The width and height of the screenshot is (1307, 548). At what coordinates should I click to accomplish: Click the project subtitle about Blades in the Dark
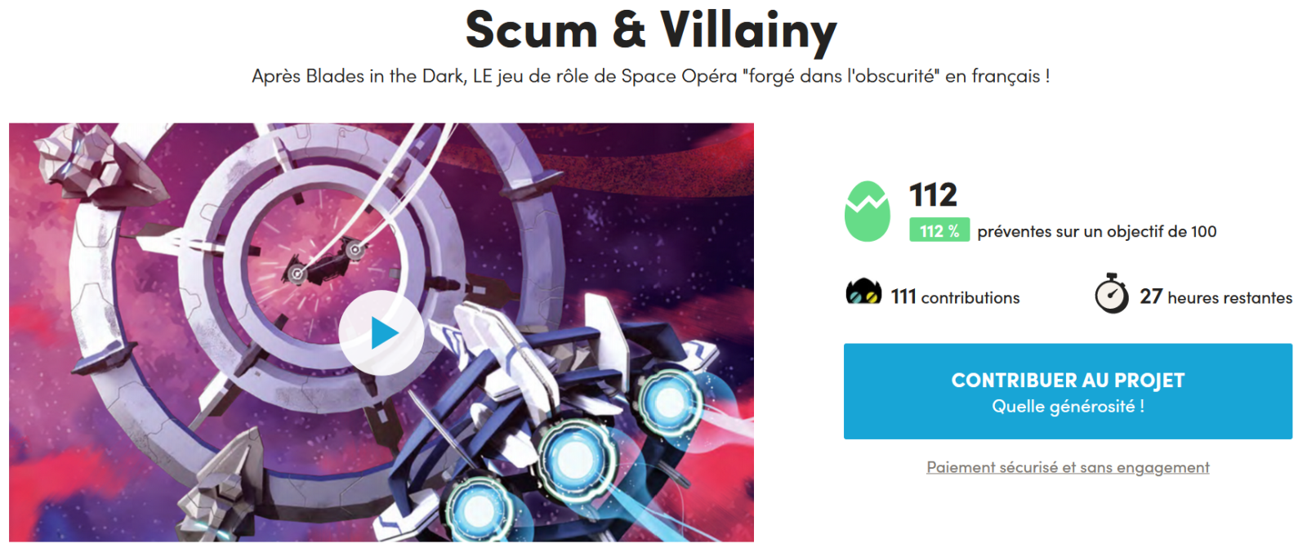pos(651,76)
